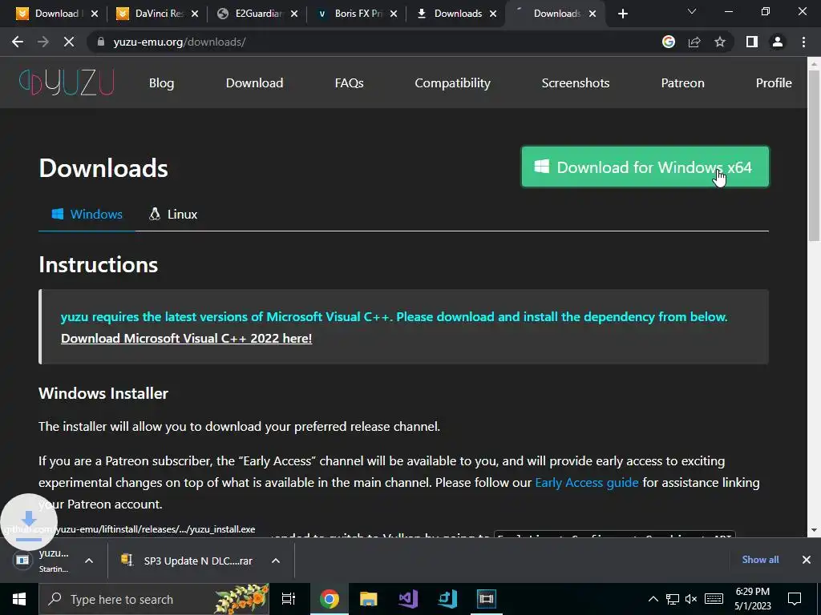Open the Compatibility nav item
The width and height of the screenshot is (821, 615).
pyautogui.click(x=452, y=83)
